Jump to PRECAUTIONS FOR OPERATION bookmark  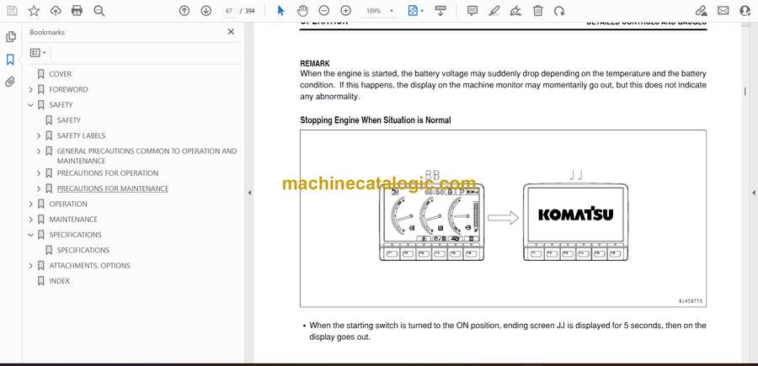(x=107, y=172)
